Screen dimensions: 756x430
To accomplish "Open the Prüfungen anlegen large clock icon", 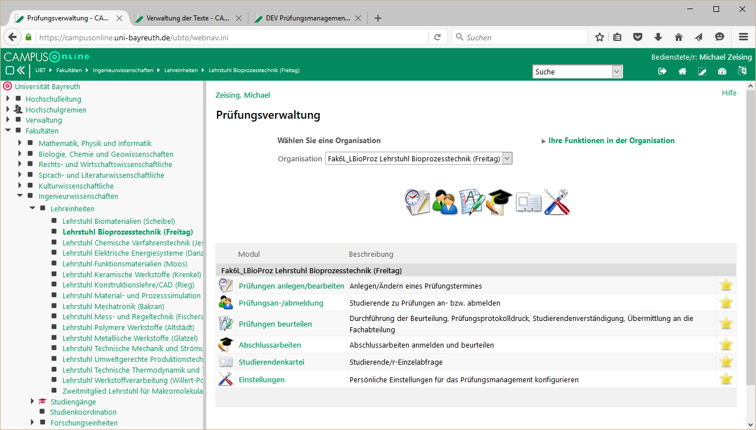I will click(x=417, y=202).
